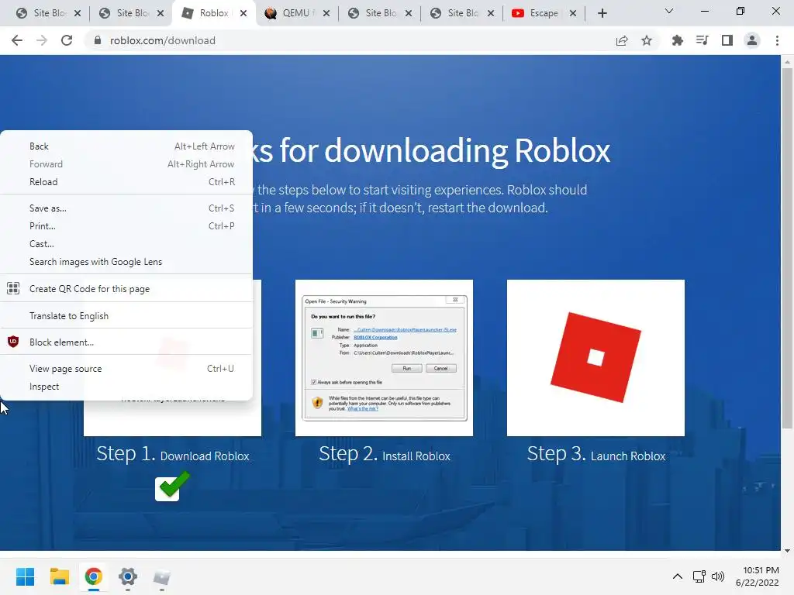Click the network tray icon
This screenshot has height=595, width=794.
699,576
